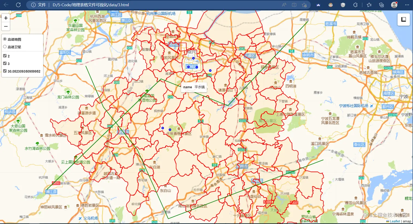Click the fullscreen control at map's top right
Viewport: 413px width, 224px height.
(403, 19)
